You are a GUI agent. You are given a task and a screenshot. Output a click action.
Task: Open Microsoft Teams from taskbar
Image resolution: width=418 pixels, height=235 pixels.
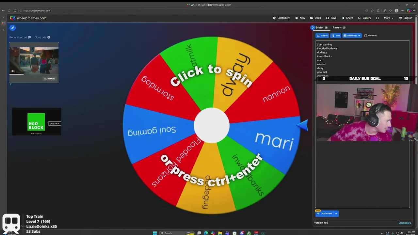[x=227, y=233]
